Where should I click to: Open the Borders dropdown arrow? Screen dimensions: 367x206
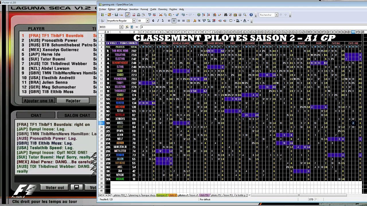234,21
